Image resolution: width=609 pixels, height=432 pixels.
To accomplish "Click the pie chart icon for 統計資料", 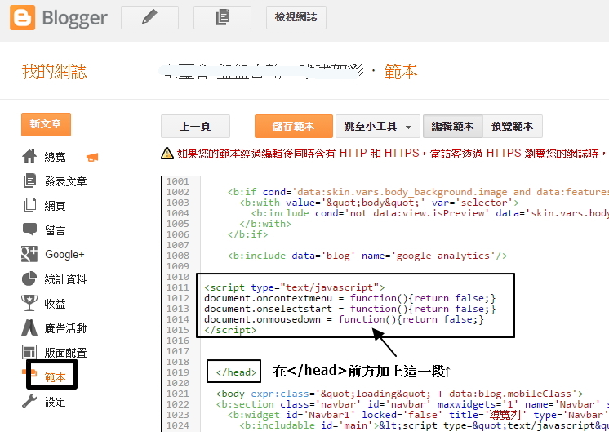I will click(29, 278).
